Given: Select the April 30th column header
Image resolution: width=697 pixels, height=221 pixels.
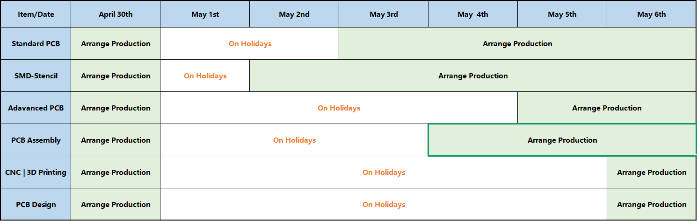Looking at the screenshot, I should click(116, 14).
